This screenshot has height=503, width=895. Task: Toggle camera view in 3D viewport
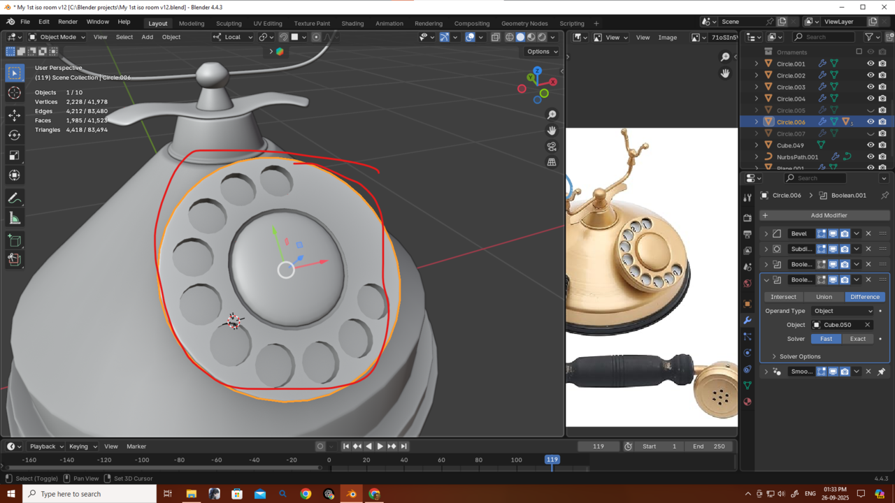tap(552, 146)
